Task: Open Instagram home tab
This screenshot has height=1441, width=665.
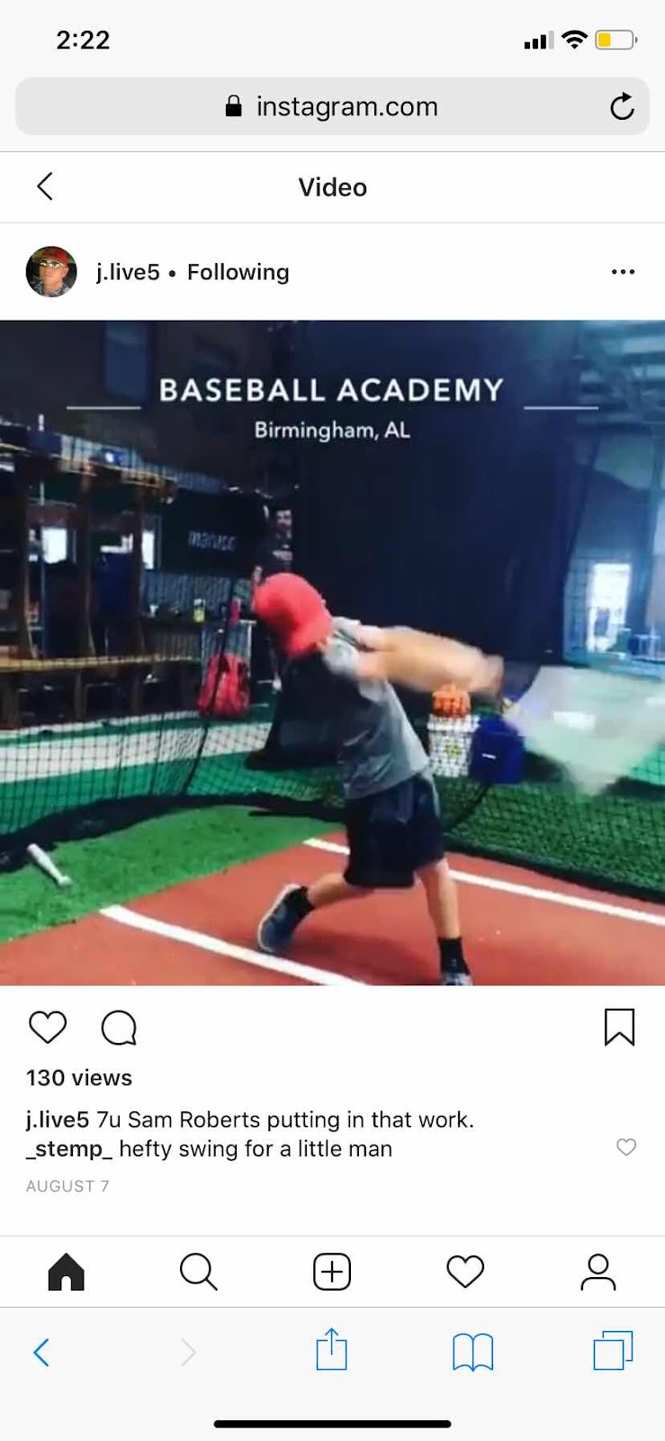Action: point(67,1272)
